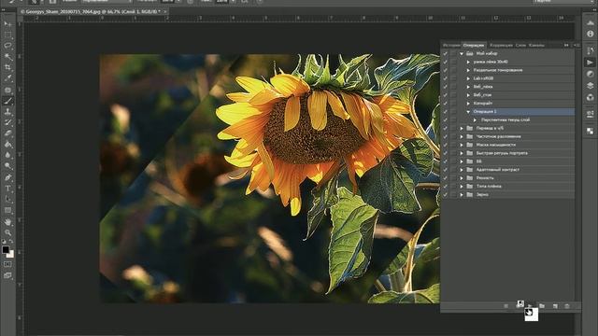This screenshot has height=336, width=598.
Task: Expand the Перевод в ч/б set
Action: [462, 129]
